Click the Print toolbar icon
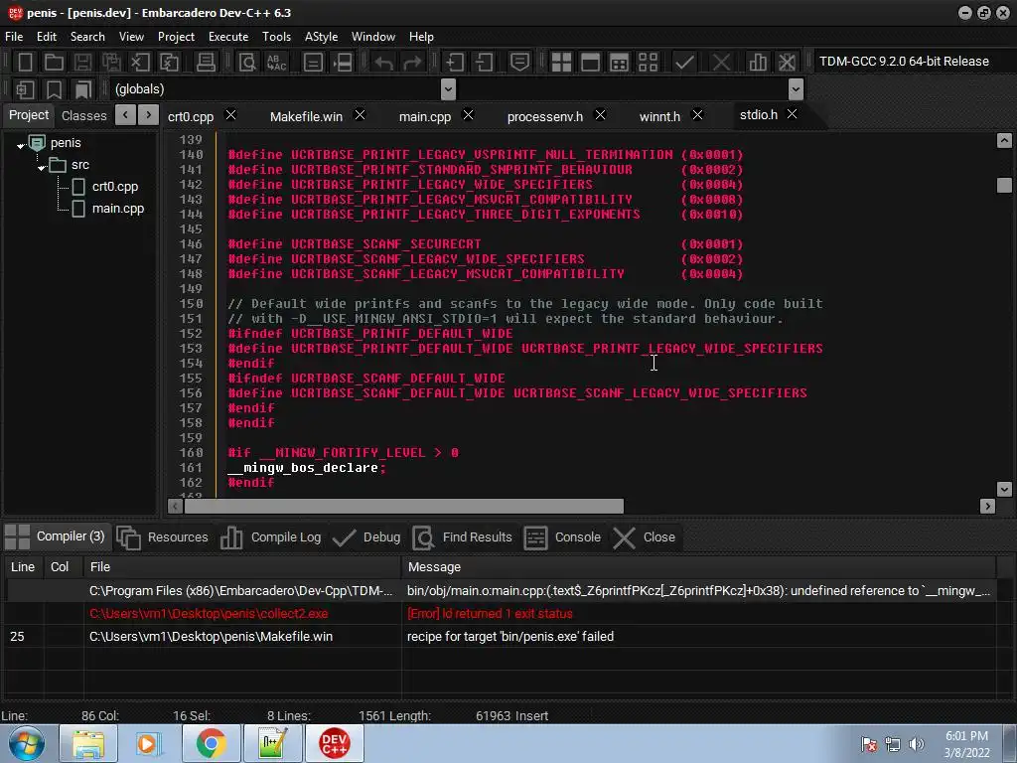The width and height of the screenshot is (1017, 763). 206,63
